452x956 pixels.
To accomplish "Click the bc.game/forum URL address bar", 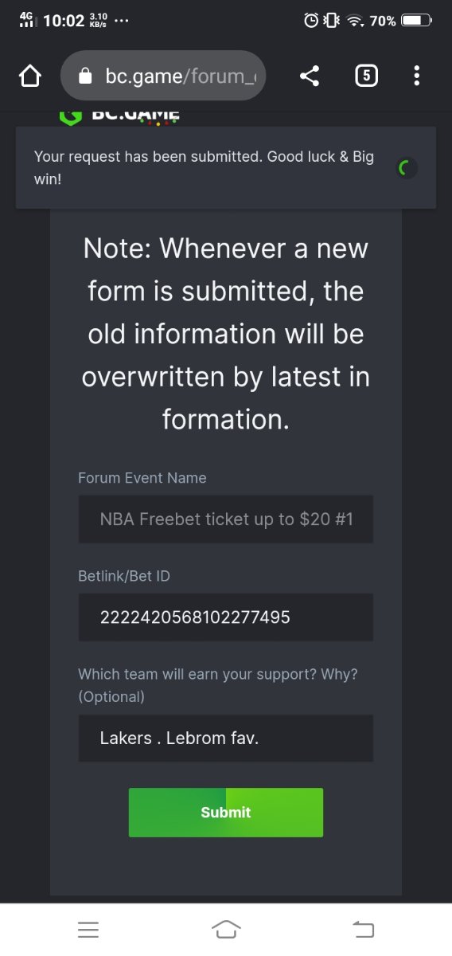I will pyautogui.click(x=163, y=76).
